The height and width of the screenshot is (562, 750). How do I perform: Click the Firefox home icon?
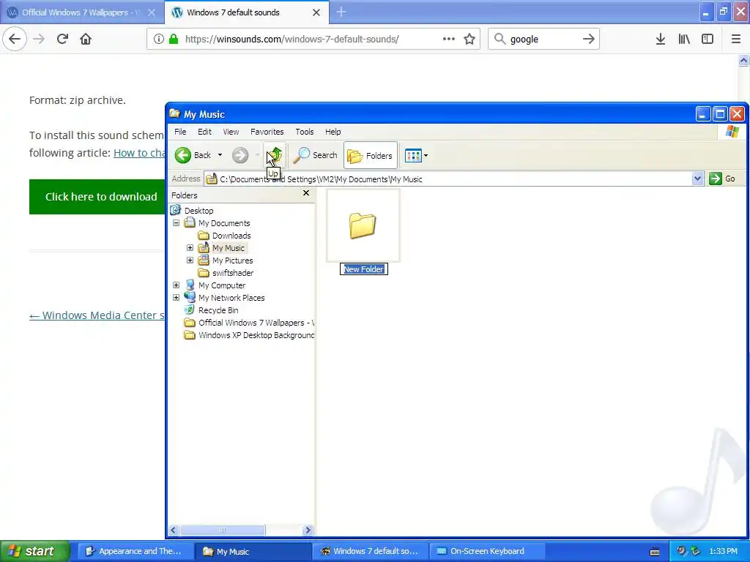coord(86,39)
